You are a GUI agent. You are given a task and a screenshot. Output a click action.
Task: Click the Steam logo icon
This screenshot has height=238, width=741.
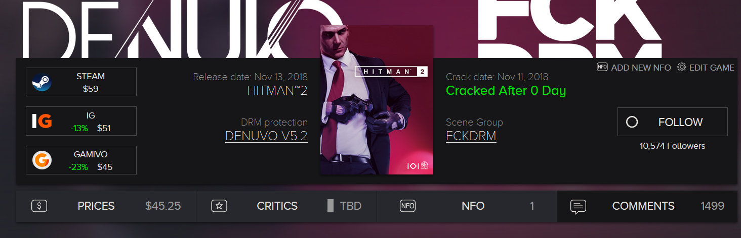coord(42,82)
